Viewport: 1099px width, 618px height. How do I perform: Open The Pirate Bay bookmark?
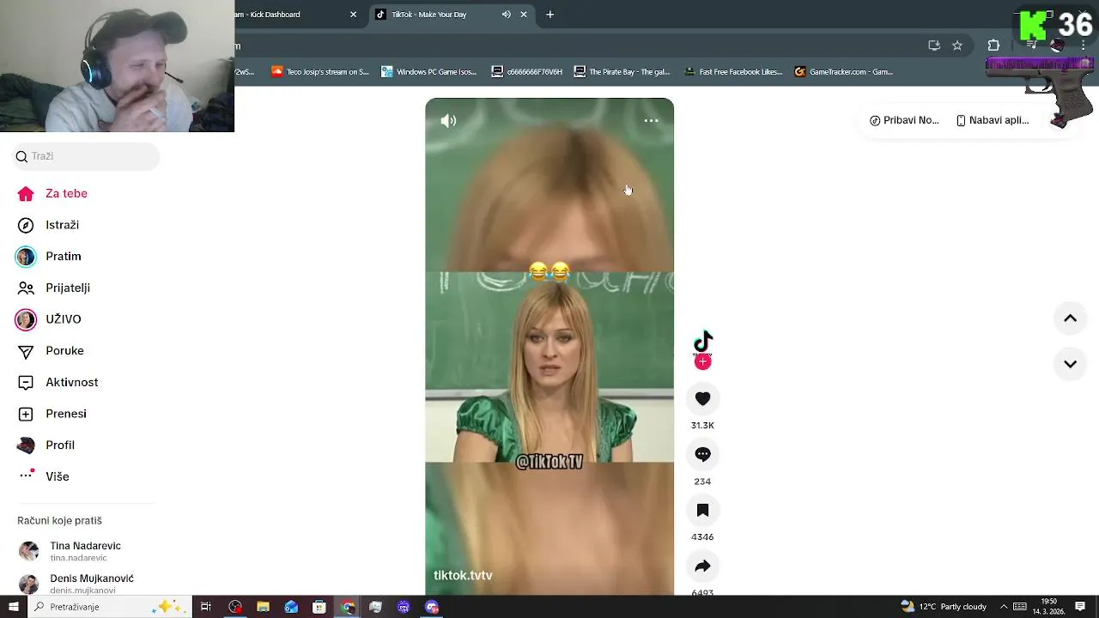(622, 72)
